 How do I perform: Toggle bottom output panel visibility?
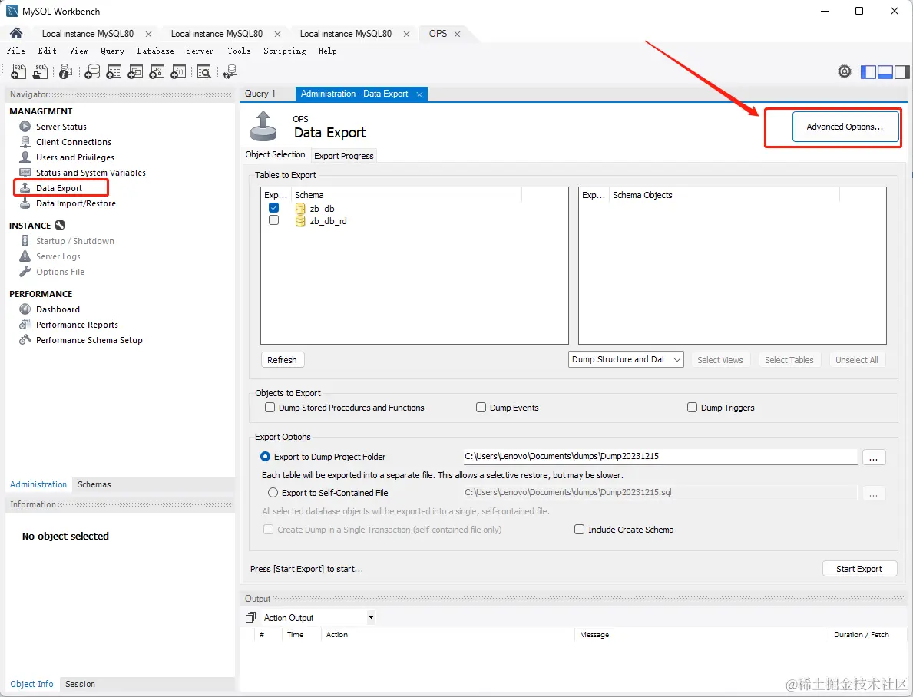click(885, 71)
